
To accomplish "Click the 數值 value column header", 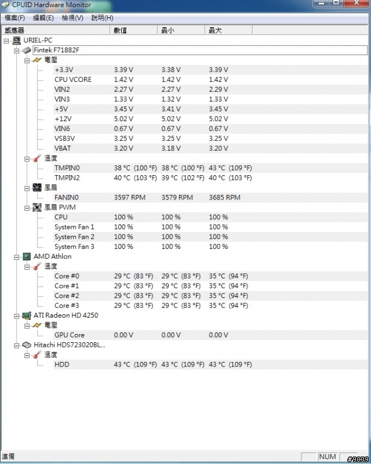I will click(134, 30).
